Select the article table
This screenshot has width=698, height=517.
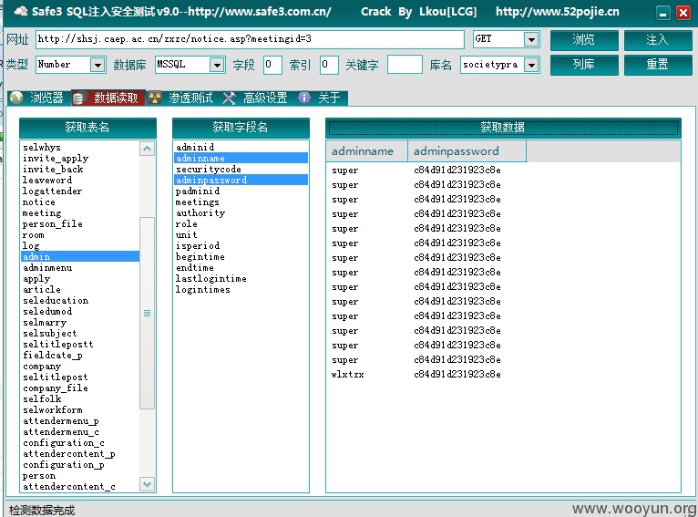click(80, 289)
